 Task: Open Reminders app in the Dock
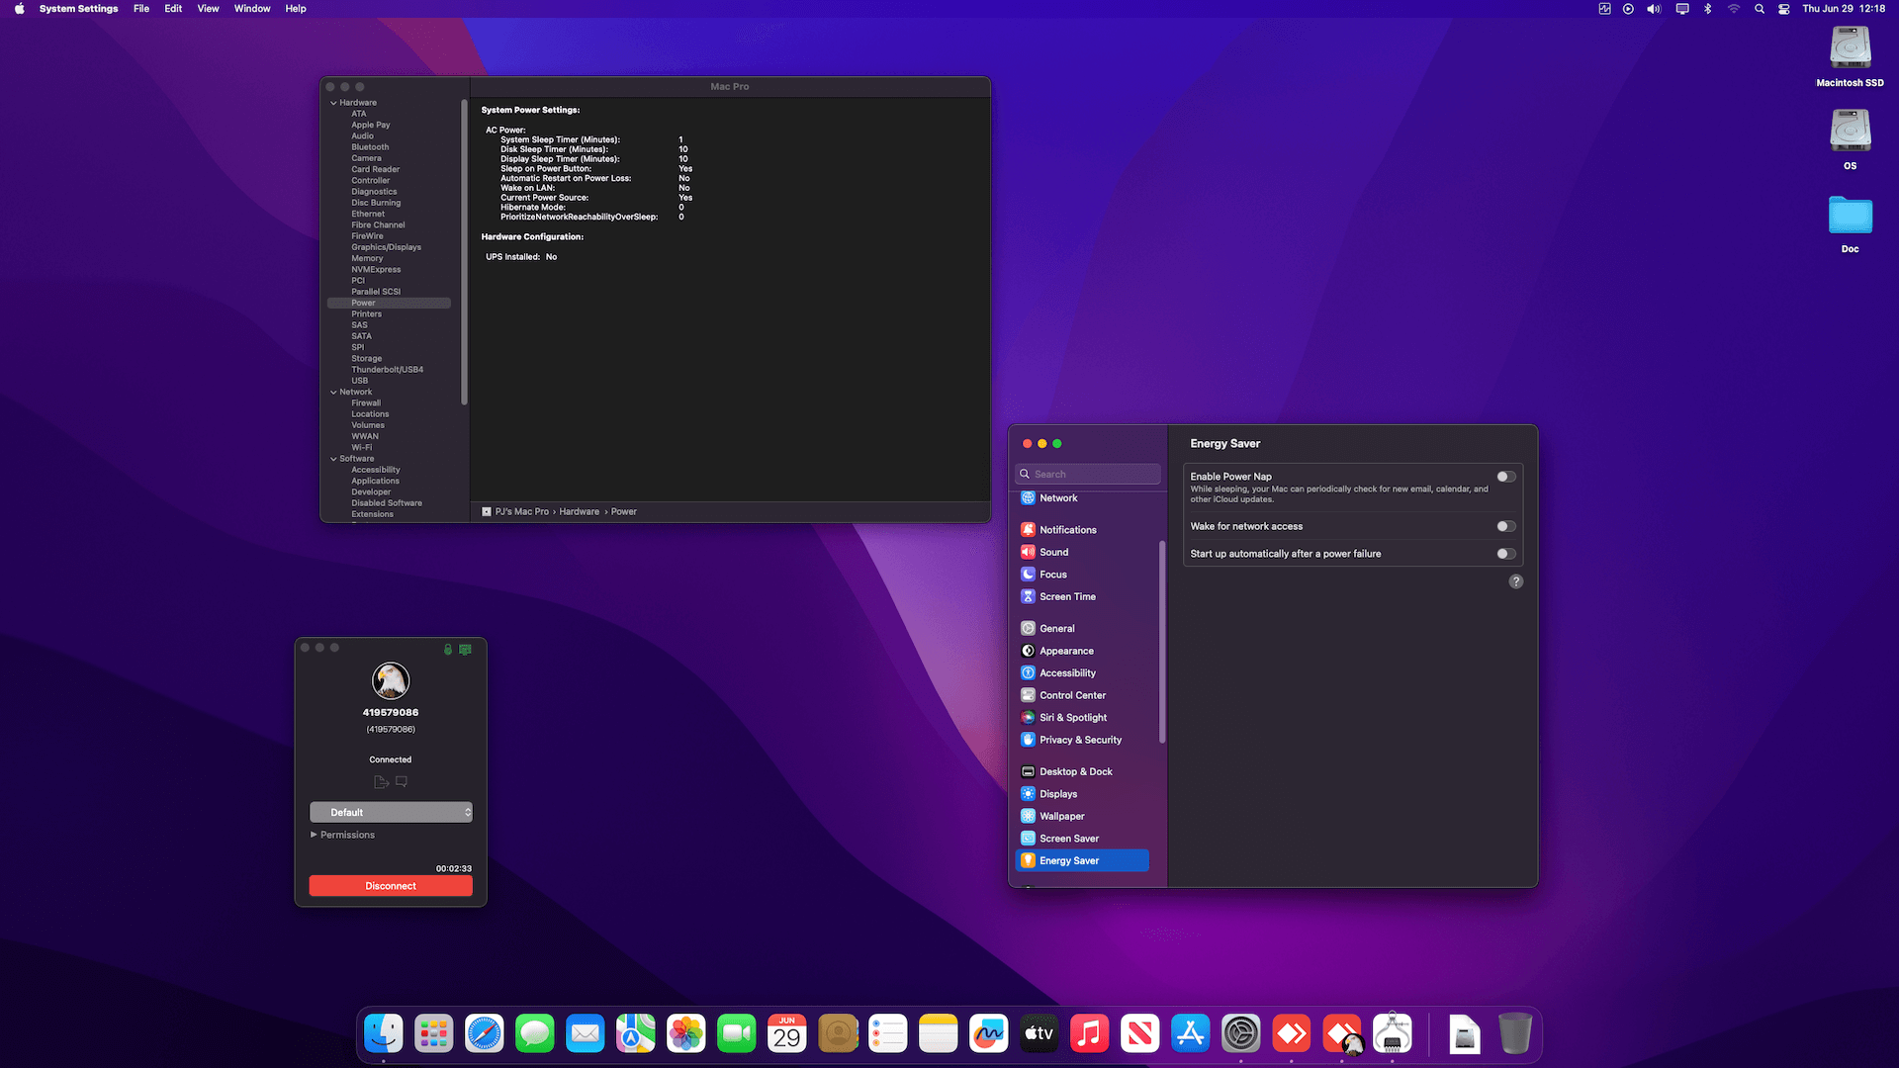point(888,1034)
